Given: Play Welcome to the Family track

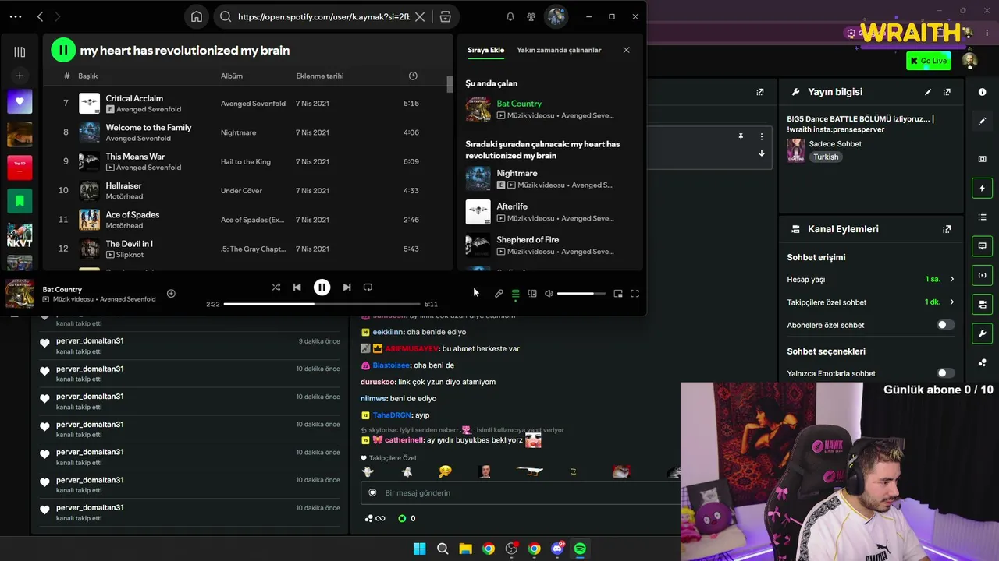Looking at the screenshot, I should 247,132.
